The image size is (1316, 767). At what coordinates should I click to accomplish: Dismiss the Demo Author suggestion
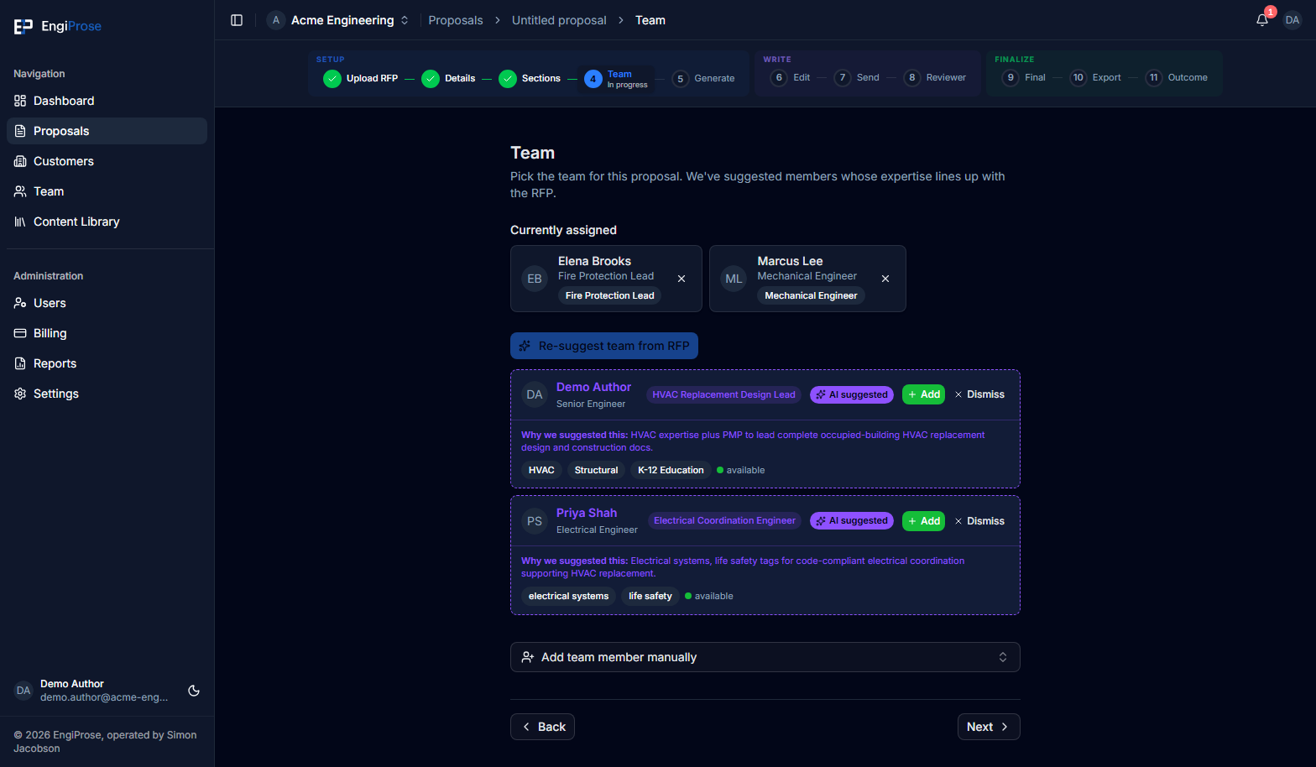coord(979,394)
